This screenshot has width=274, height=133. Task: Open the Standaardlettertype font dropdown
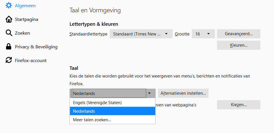point(141,34)
